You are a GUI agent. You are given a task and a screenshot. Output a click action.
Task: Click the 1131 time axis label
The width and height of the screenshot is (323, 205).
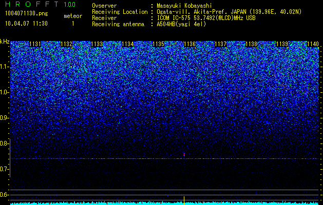[35, 44]
